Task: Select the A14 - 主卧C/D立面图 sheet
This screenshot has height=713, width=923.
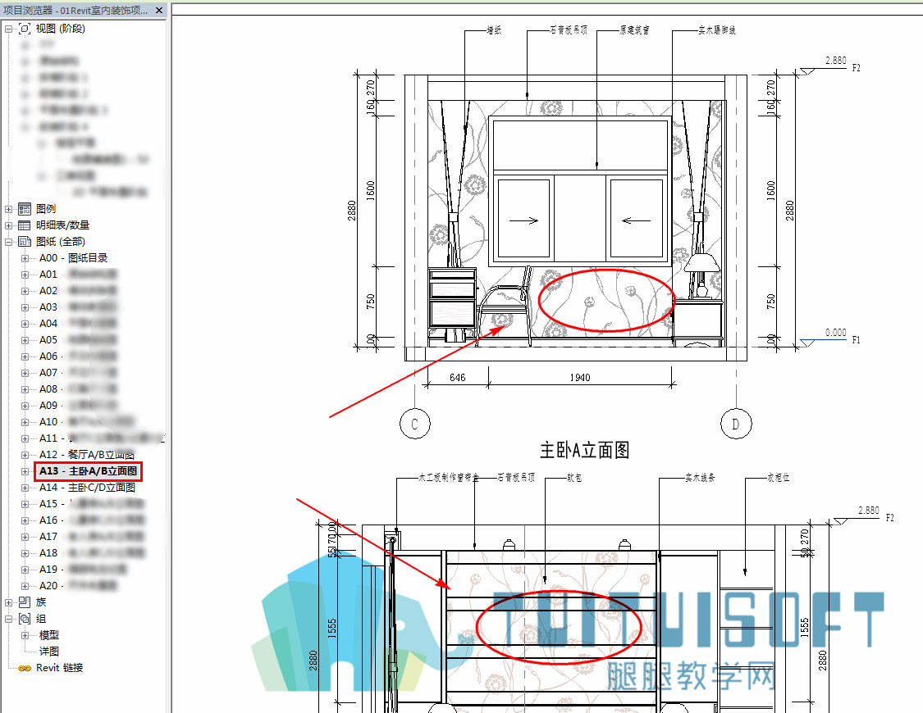Action: pos(87,488)
